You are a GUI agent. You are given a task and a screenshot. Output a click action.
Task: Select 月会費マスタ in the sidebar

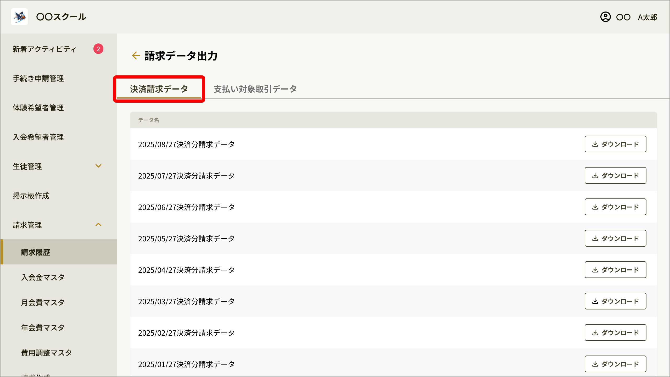(x=43, y=302)
